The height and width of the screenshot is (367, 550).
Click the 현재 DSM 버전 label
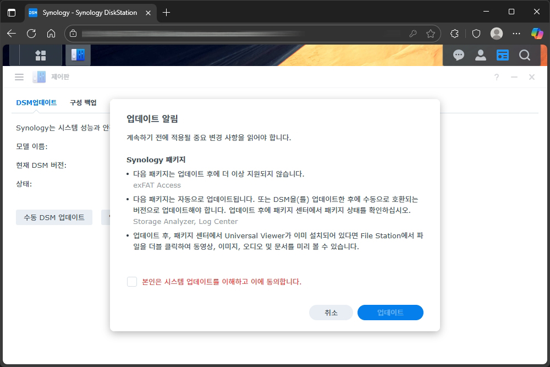point(41,165)
